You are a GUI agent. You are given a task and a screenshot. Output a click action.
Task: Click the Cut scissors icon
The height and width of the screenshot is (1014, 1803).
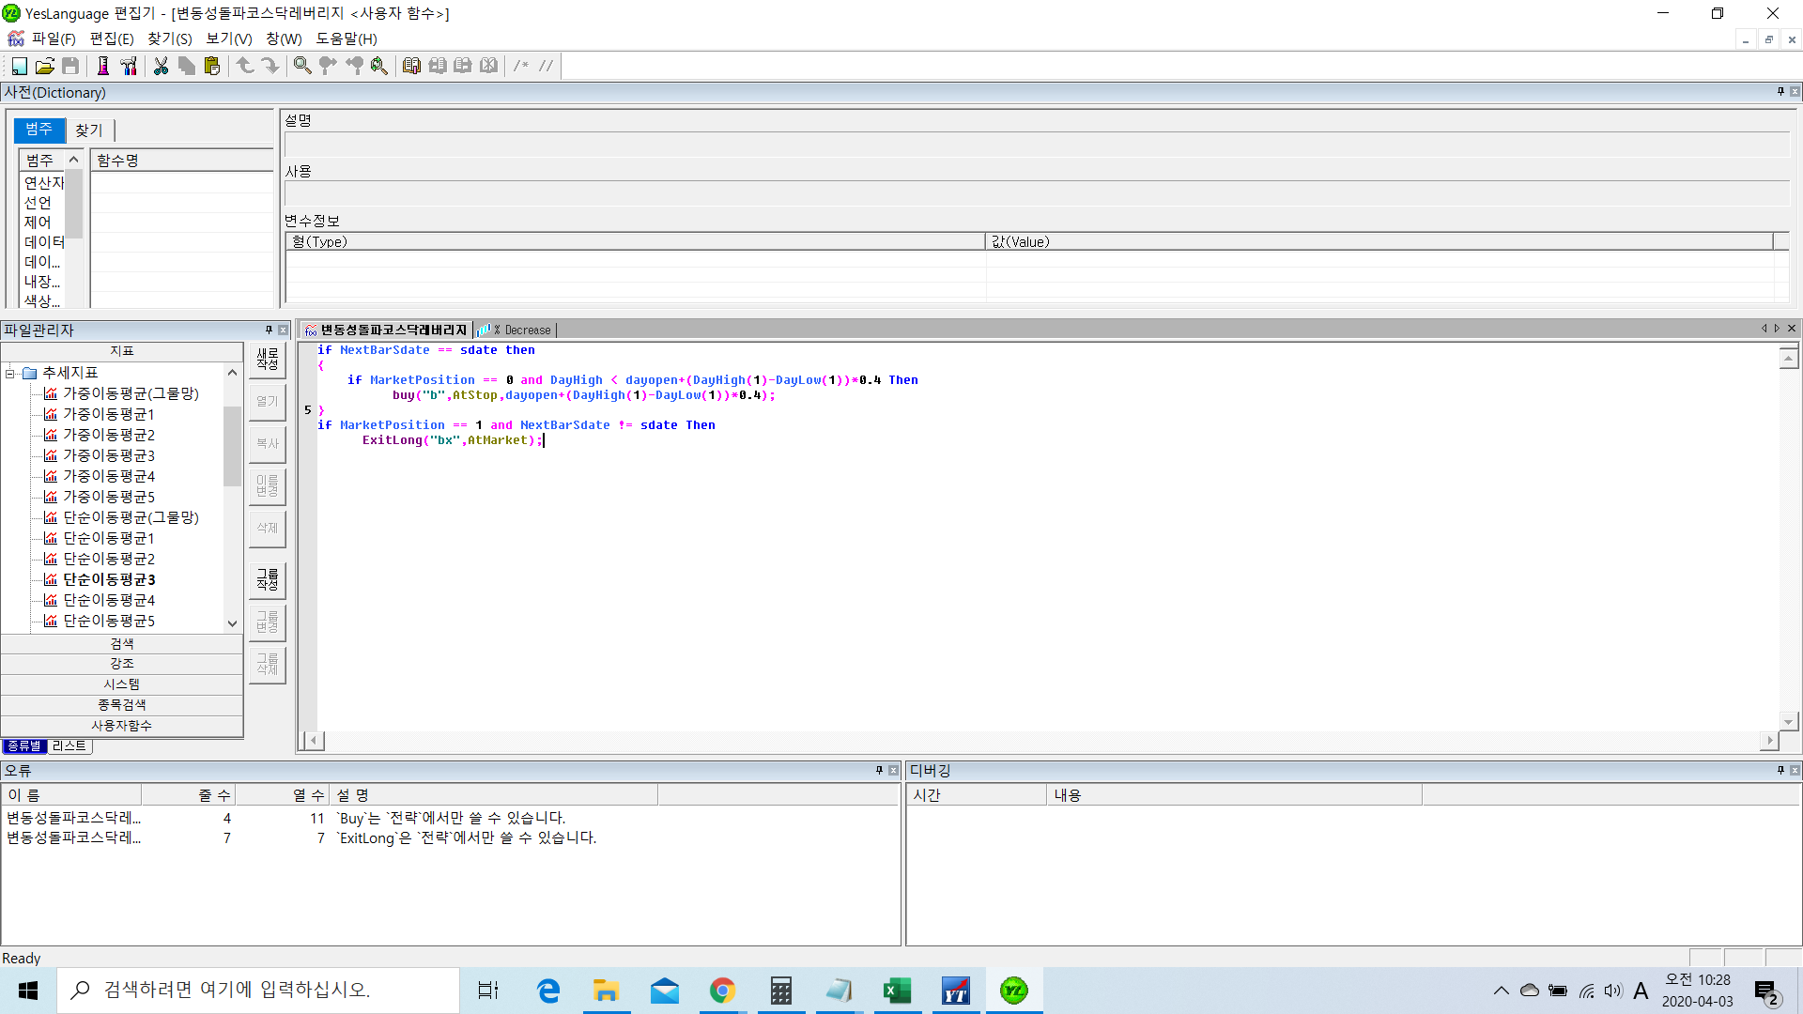coord(161,66)
